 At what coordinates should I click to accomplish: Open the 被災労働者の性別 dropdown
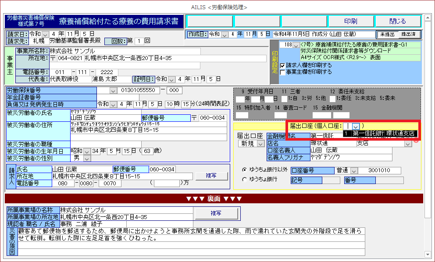point(86,158)
